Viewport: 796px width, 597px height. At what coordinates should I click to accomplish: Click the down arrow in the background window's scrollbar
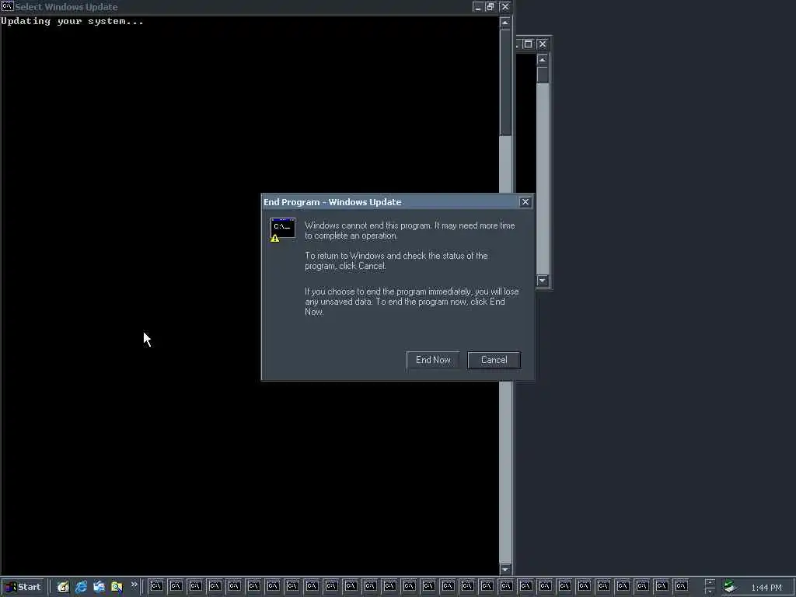pyautogui.click(x=543, y=280)
